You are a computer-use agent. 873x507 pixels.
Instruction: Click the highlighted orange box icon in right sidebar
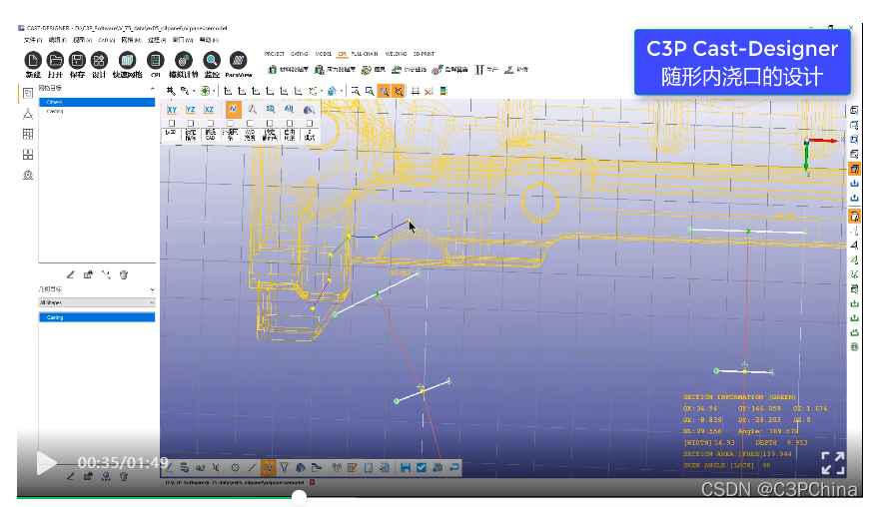[x=854, y=169]
